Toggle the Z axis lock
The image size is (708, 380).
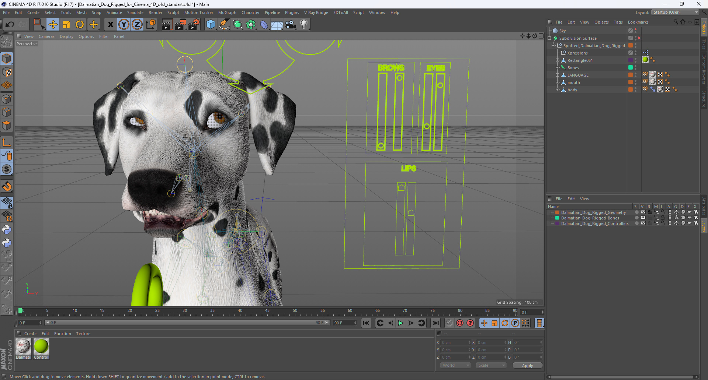pos(137,25)
